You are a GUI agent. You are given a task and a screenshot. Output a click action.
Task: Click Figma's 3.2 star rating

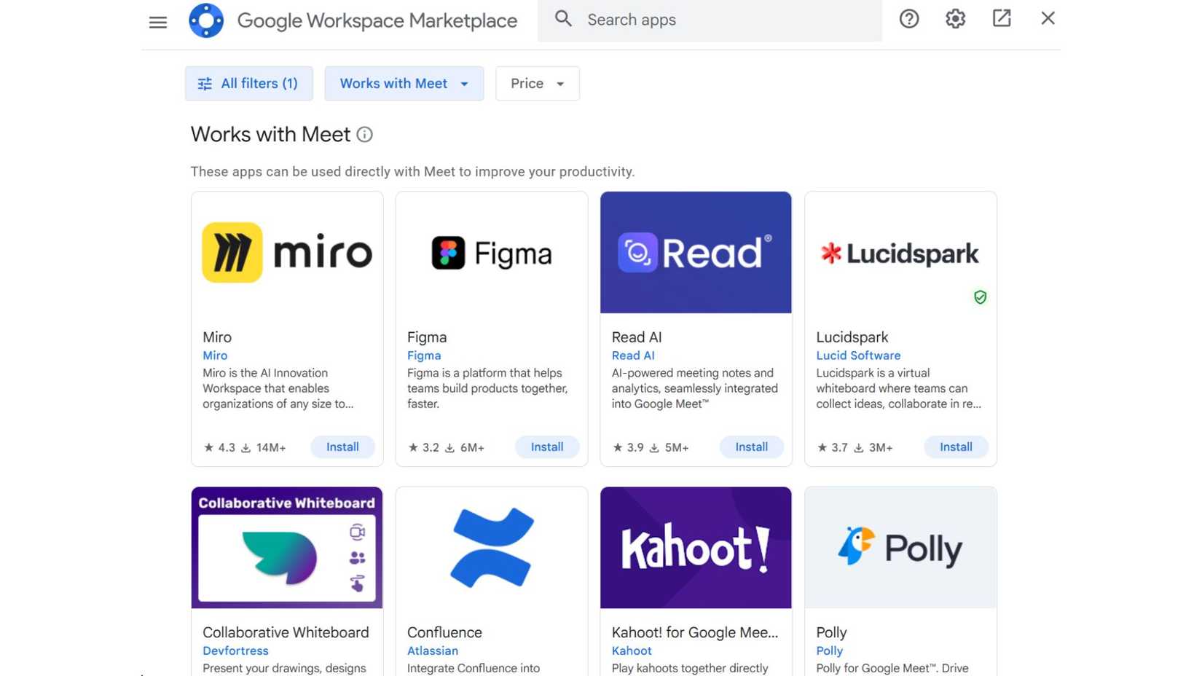tap(424, 447)
